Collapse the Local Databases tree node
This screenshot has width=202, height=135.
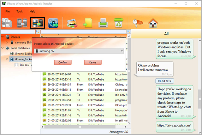coord(3,48)
